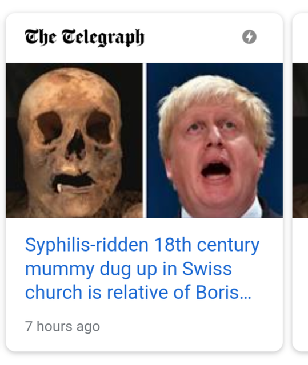Click the word "Telegraph" in the masthead
308x365 pixels.
tap(103, 38)
